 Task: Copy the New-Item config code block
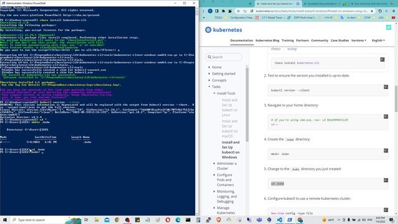click(386, 210)
